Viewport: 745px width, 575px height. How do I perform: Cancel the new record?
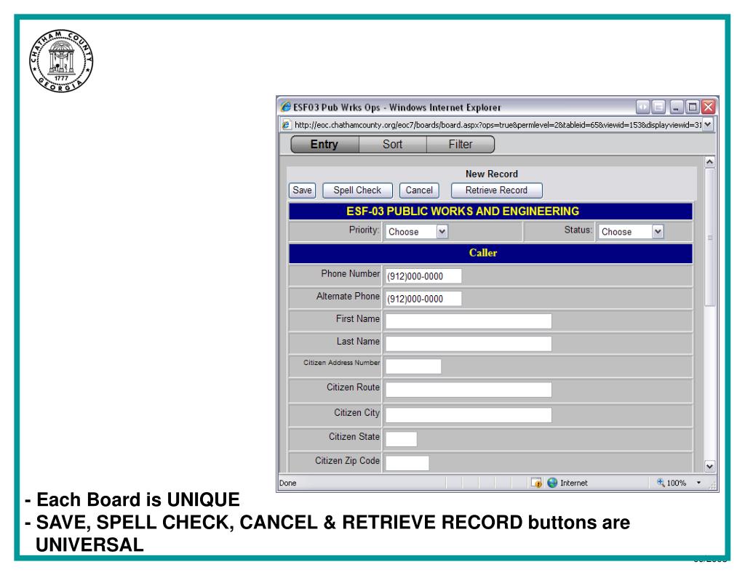(419, 190)
